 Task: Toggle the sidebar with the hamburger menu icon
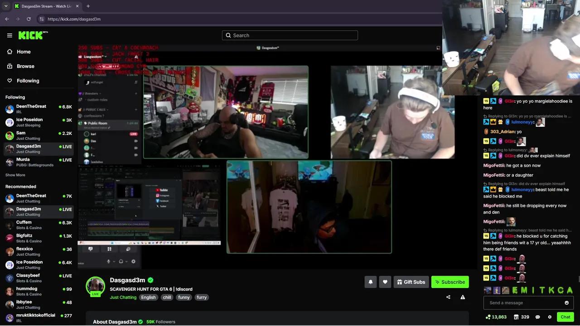click(10, 35)
